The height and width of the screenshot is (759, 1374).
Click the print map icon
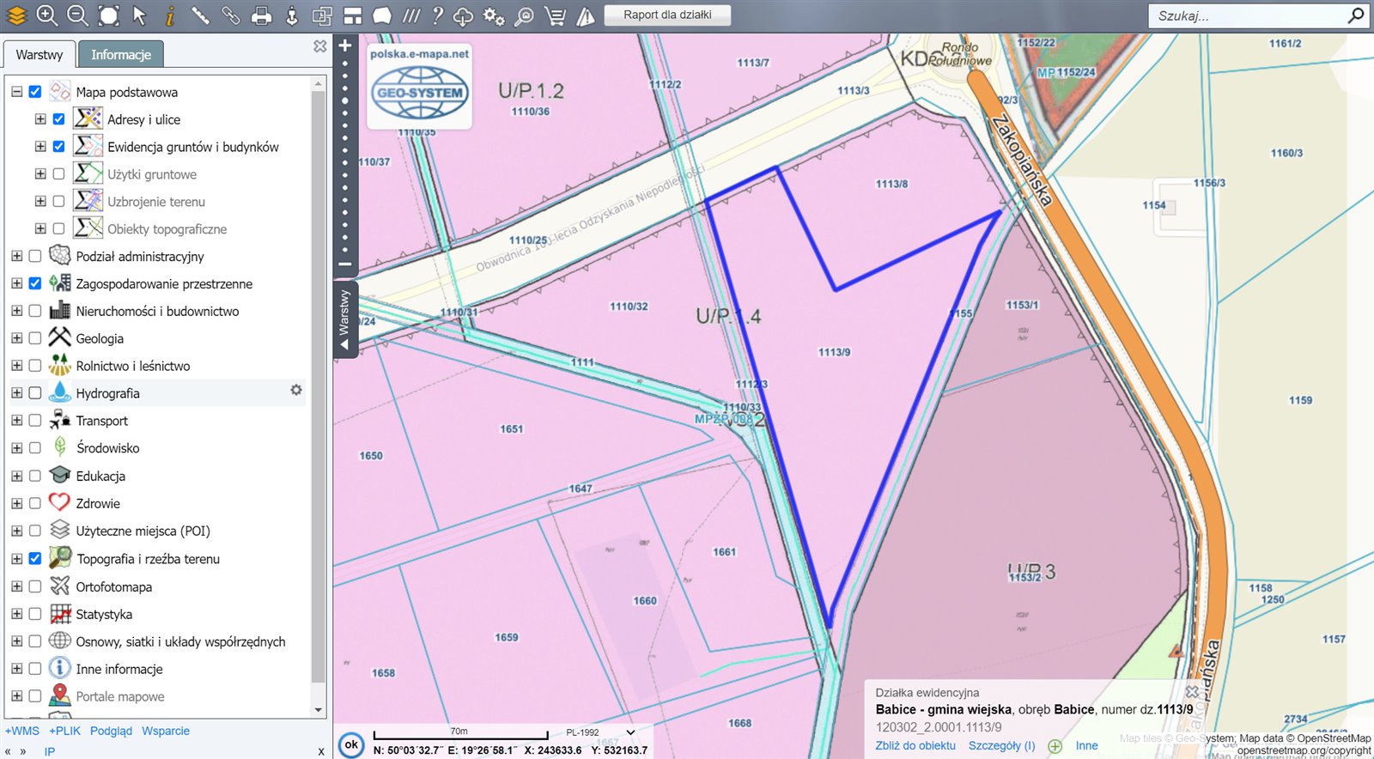click(262, 15)
